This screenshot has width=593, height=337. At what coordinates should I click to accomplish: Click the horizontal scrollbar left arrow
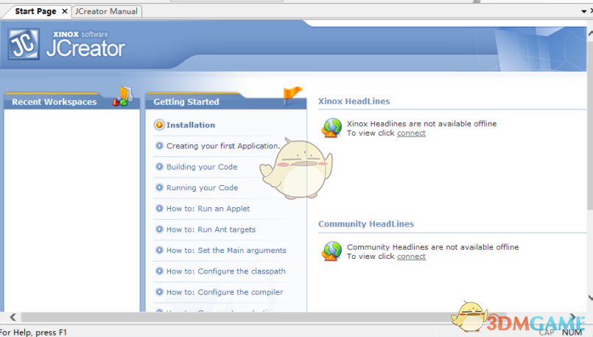13,317
